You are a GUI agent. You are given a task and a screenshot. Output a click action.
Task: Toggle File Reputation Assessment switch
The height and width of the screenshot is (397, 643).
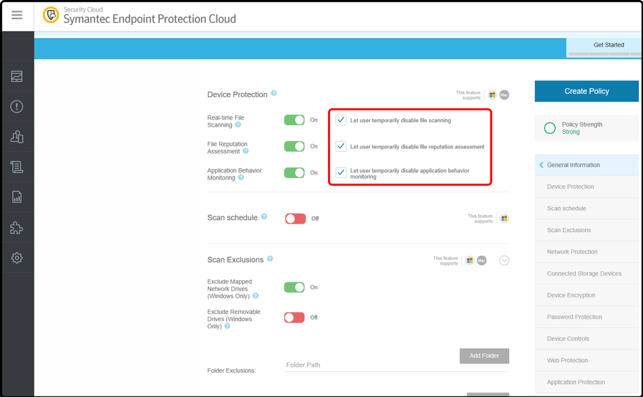(x=294, y=146)
